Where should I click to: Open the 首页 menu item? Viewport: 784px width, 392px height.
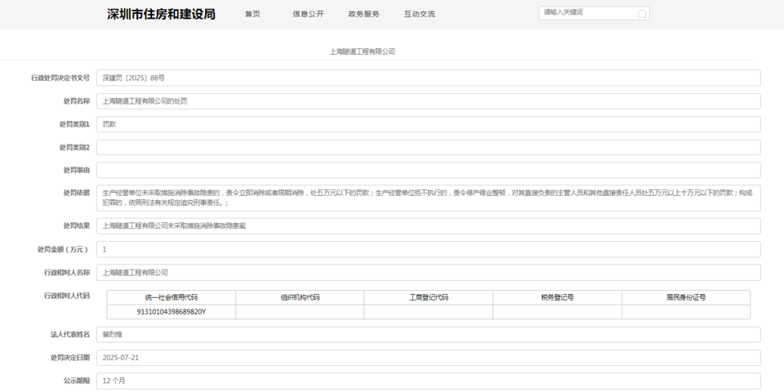252,14
